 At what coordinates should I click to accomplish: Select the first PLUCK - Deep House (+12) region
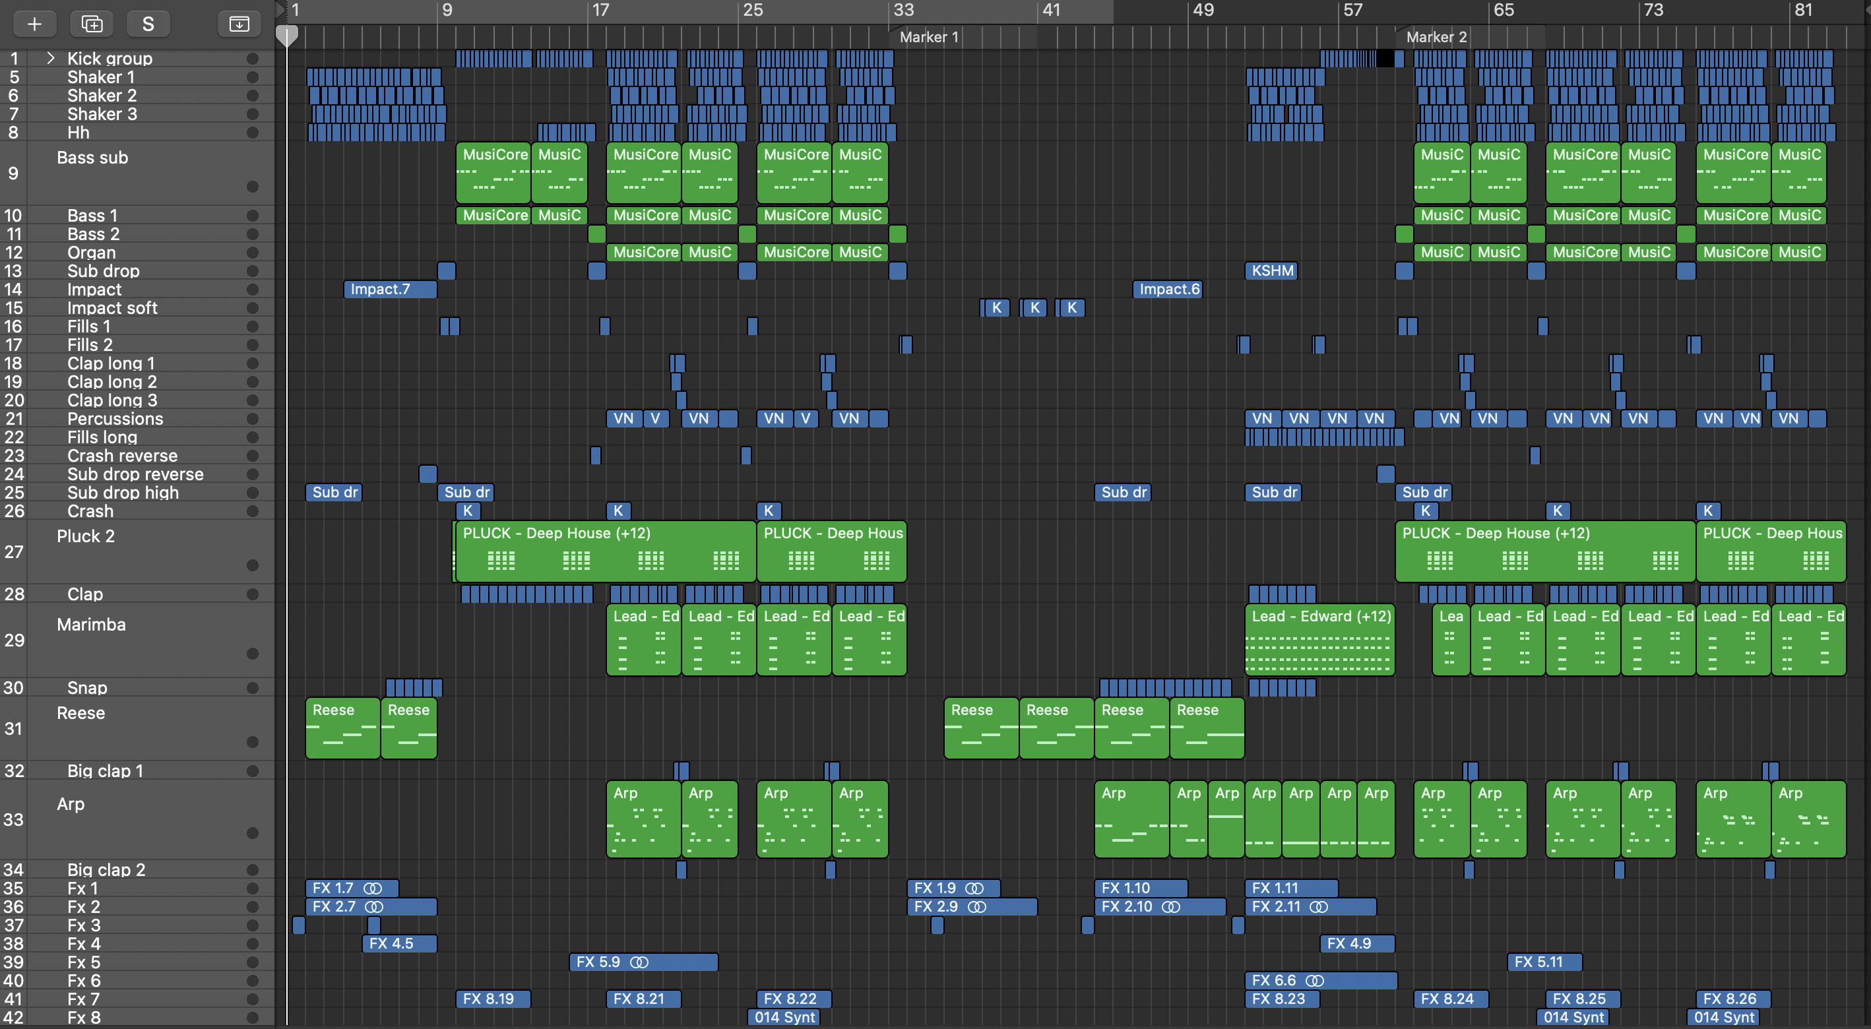pos(606,551)
